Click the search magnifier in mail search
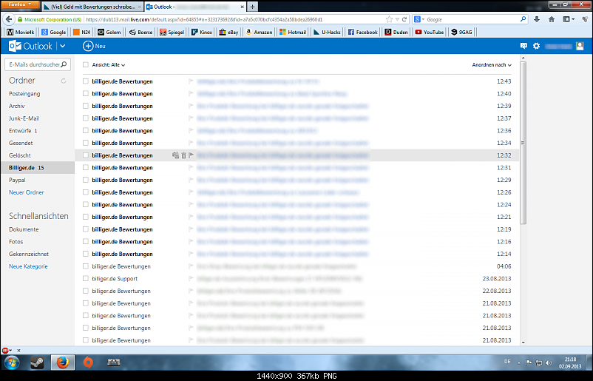Image resolution: width=593 pixels, height=381 pixels. coord(64,64)
